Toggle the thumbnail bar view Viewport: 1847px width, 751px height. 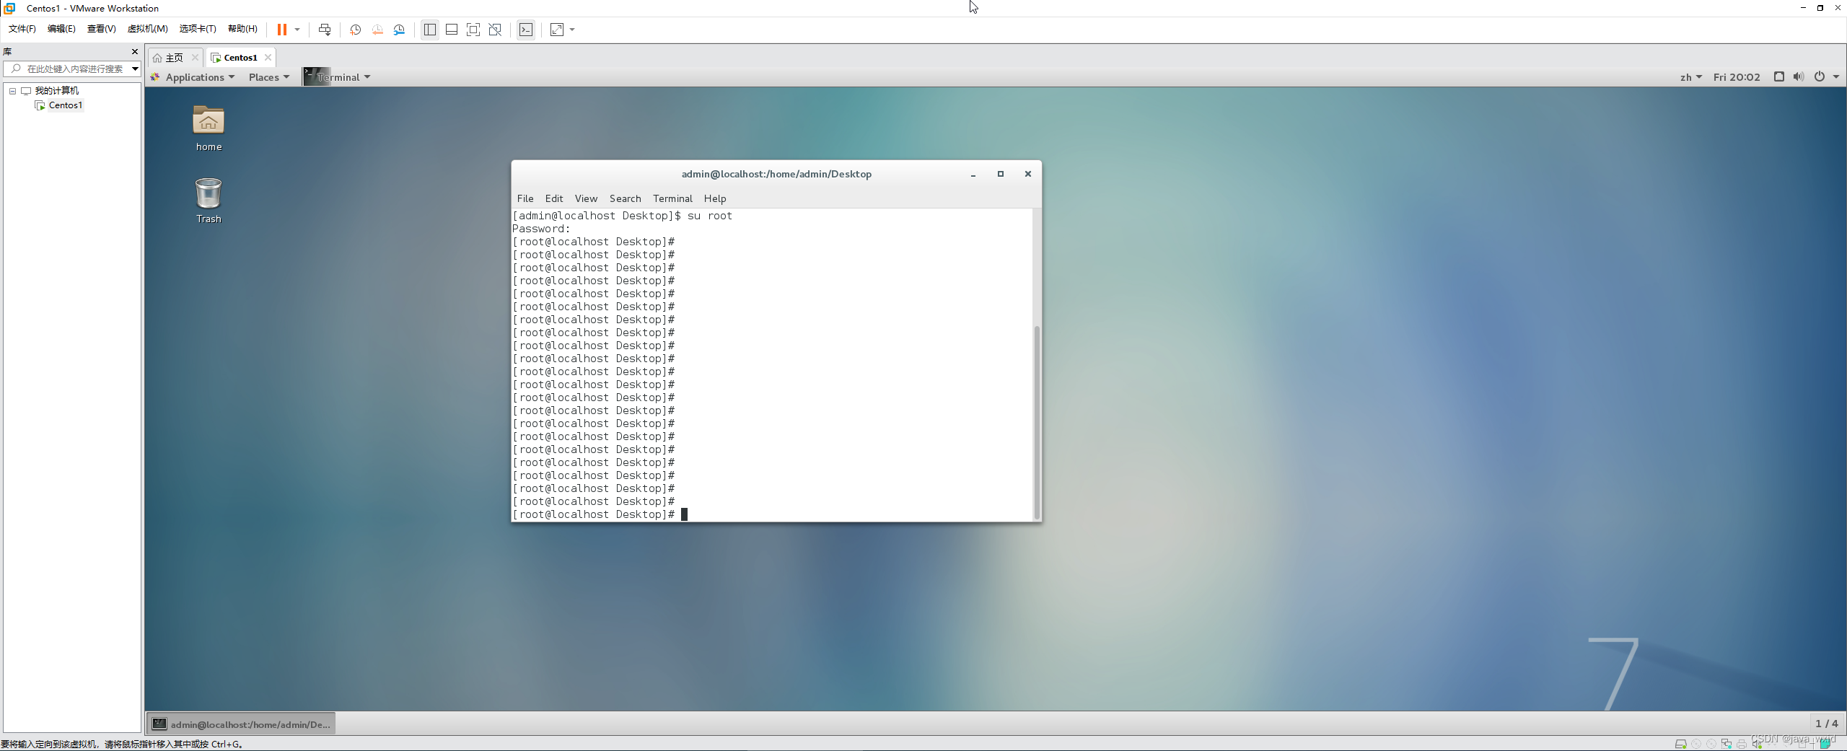pos(452,30)
